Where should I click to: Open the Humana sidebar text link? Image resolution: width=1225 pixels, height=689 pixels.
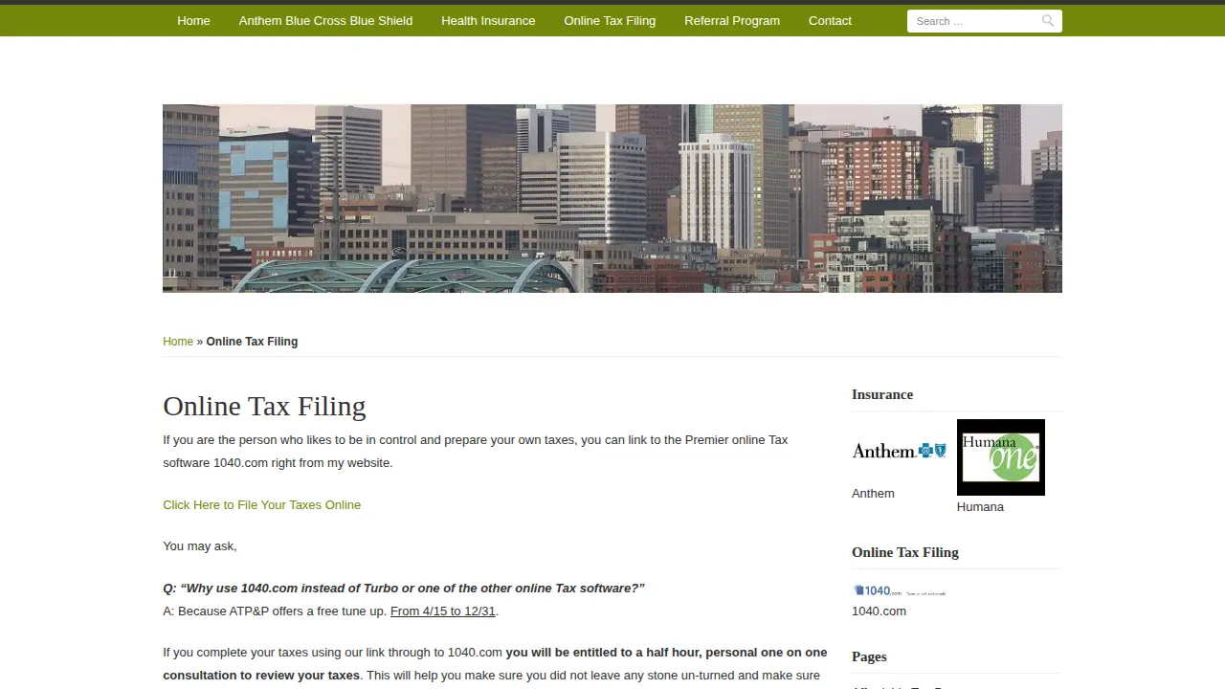[980, 507]
